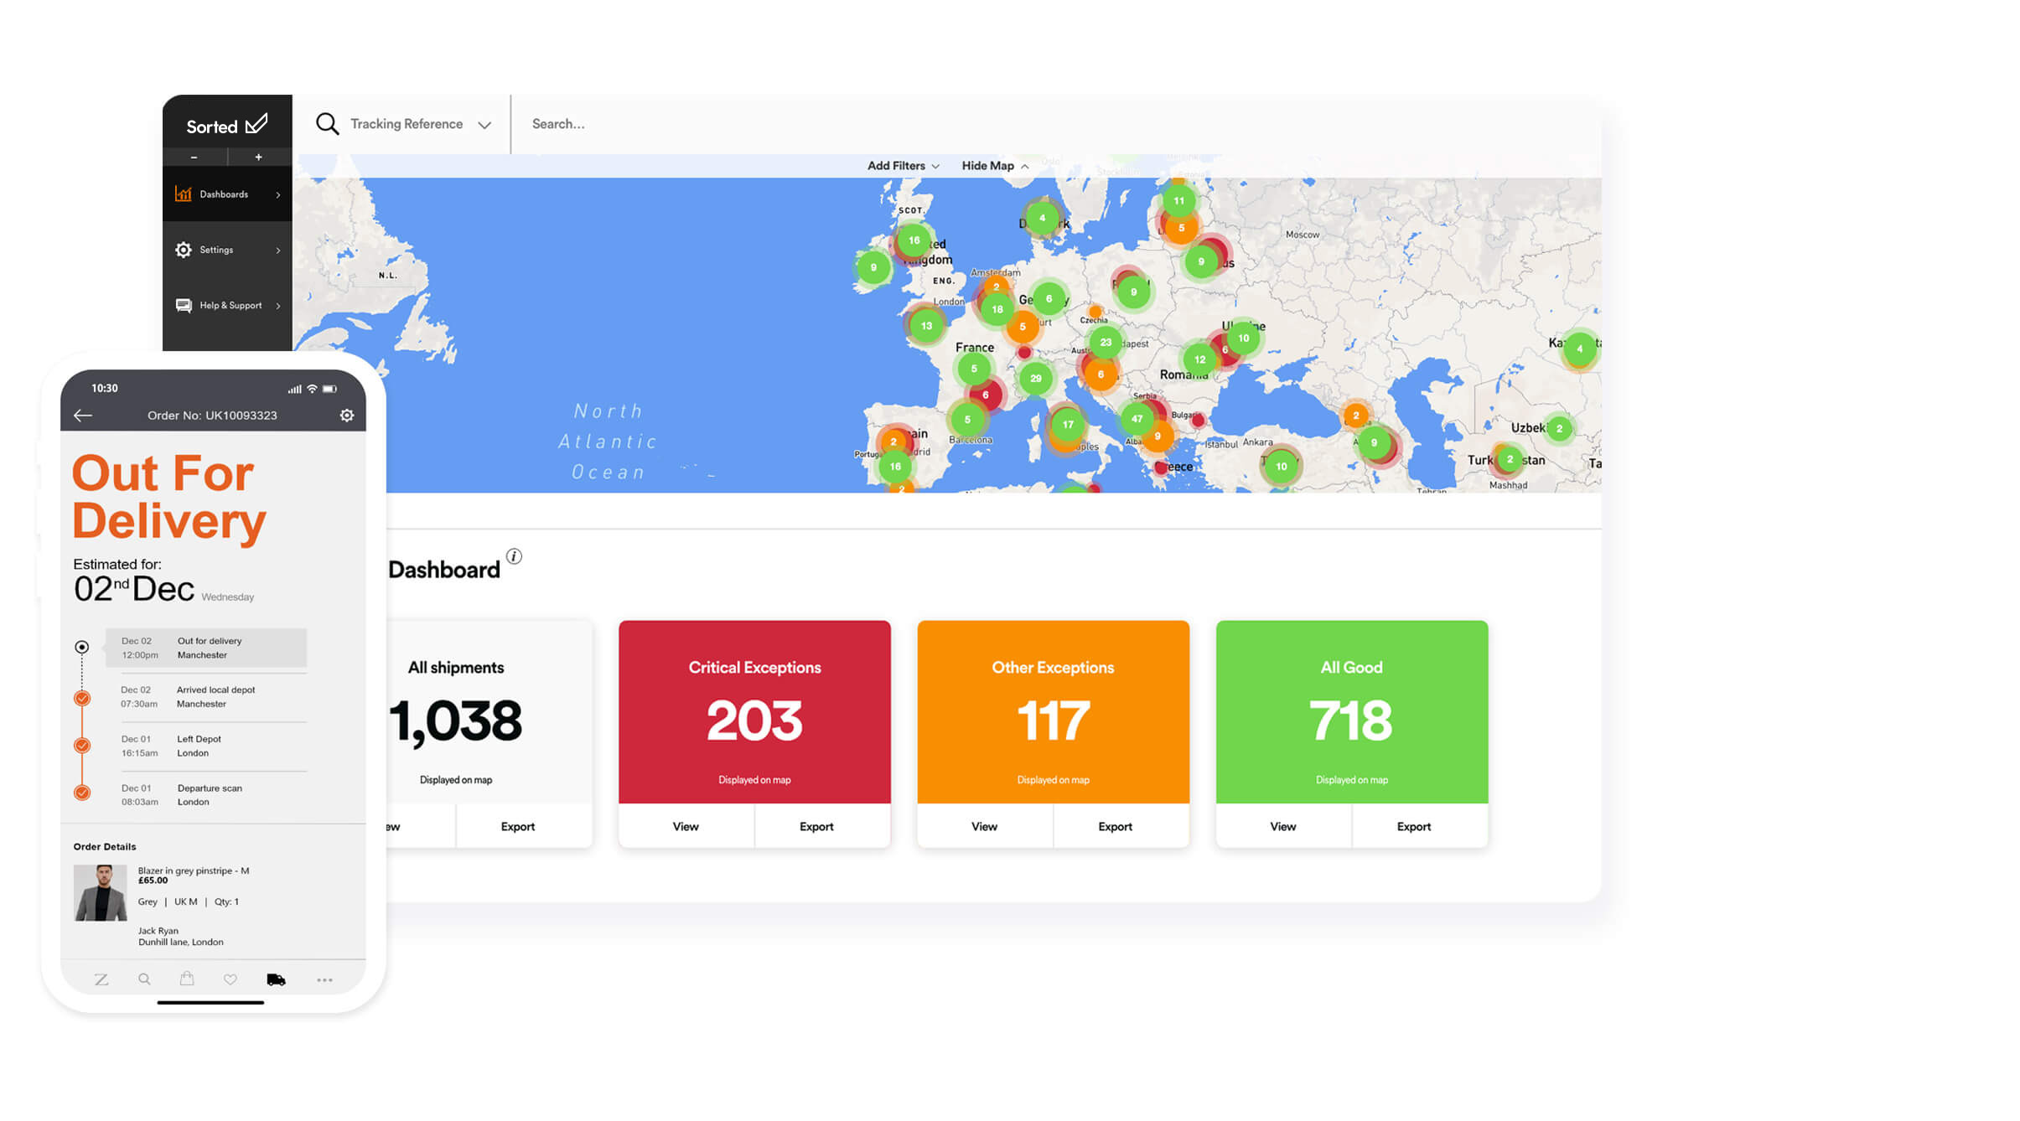Expand the Help & Support chevron

(278, 306)
